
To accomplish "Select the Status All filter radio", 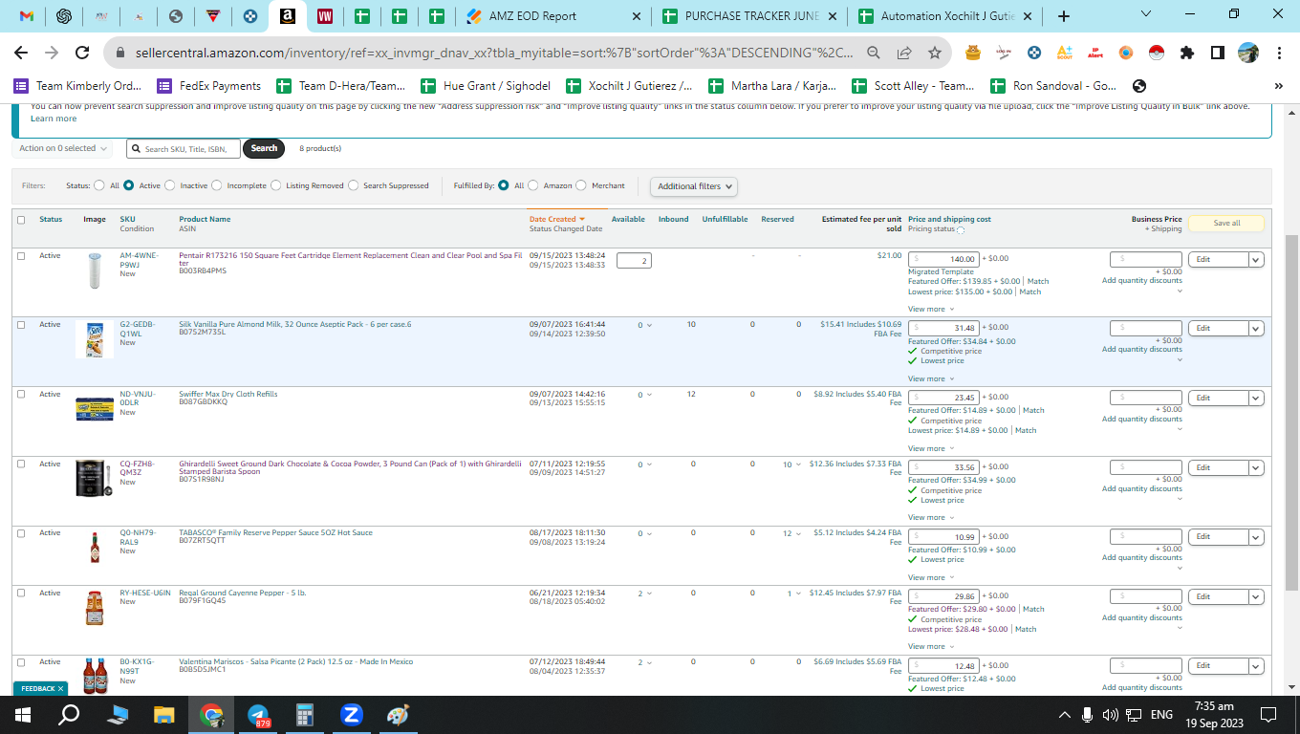I will pos(100,185).
